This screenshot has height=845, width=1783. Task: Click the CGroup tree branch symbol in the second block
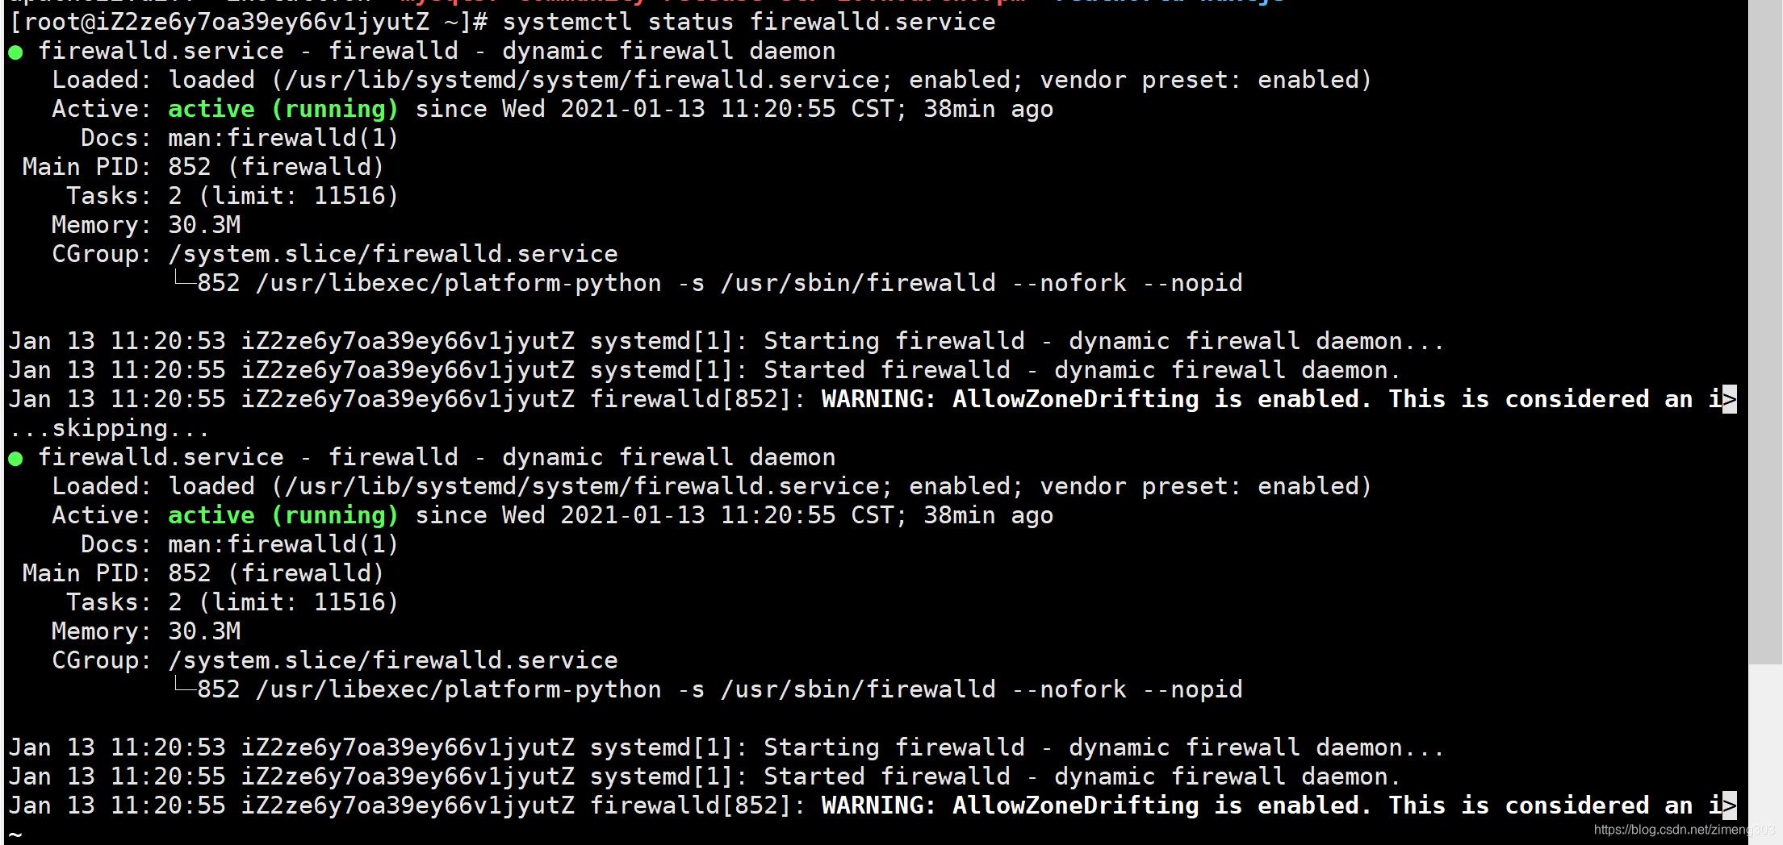pos(185,686)
